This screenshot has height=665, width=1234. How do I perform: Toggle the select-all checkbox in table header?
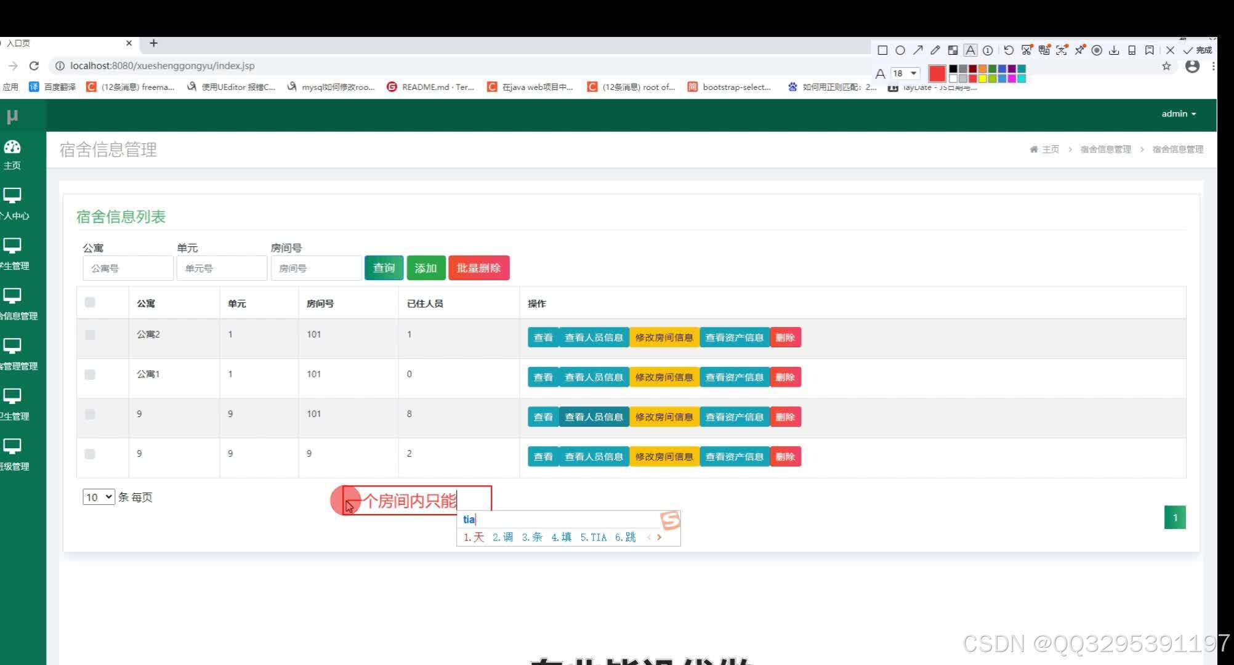[x=90, y=302]
